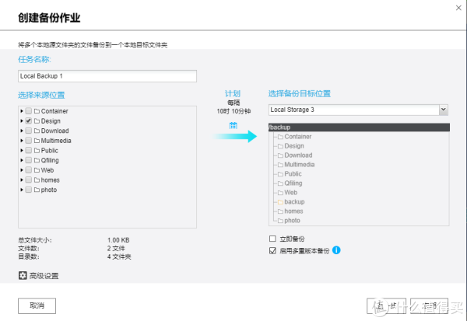Uncheck the Design source folder checkbox

tap(28, 121)
